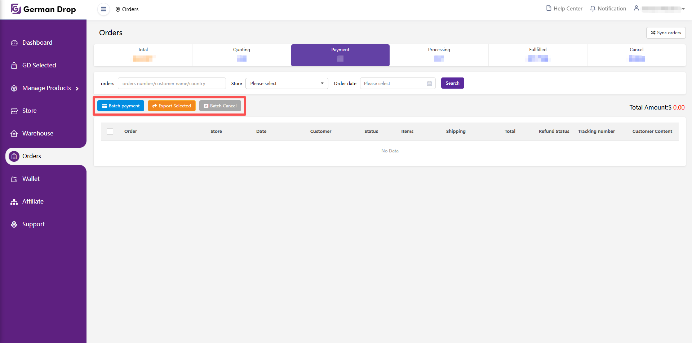Expand the Manage Products submenu
Screen dimensions: 692x343
[x=77, y=89]
